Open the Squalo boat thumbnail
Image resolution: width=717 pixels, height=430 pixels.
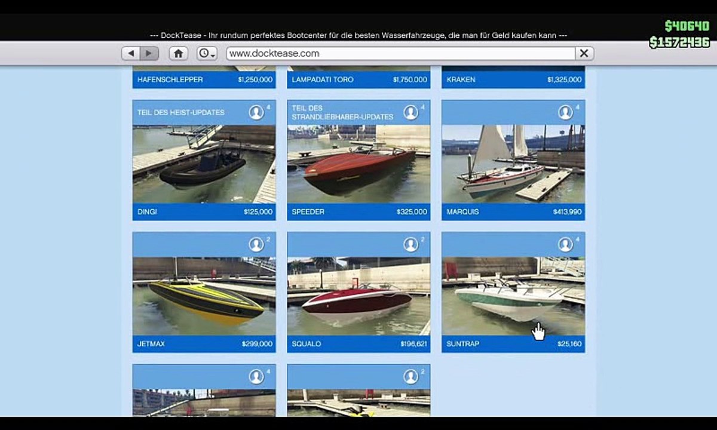tap(358, 296)
